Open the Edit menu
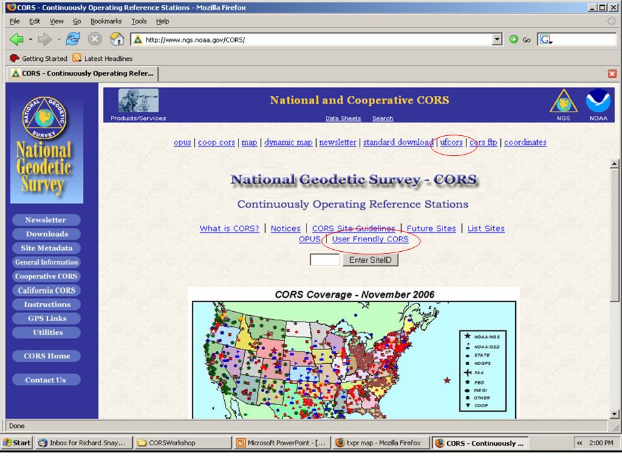The image size is (622, 466). 34,21
